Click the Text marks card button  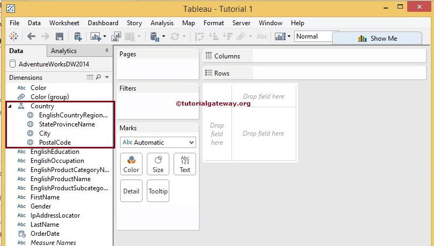click(185, 164)
